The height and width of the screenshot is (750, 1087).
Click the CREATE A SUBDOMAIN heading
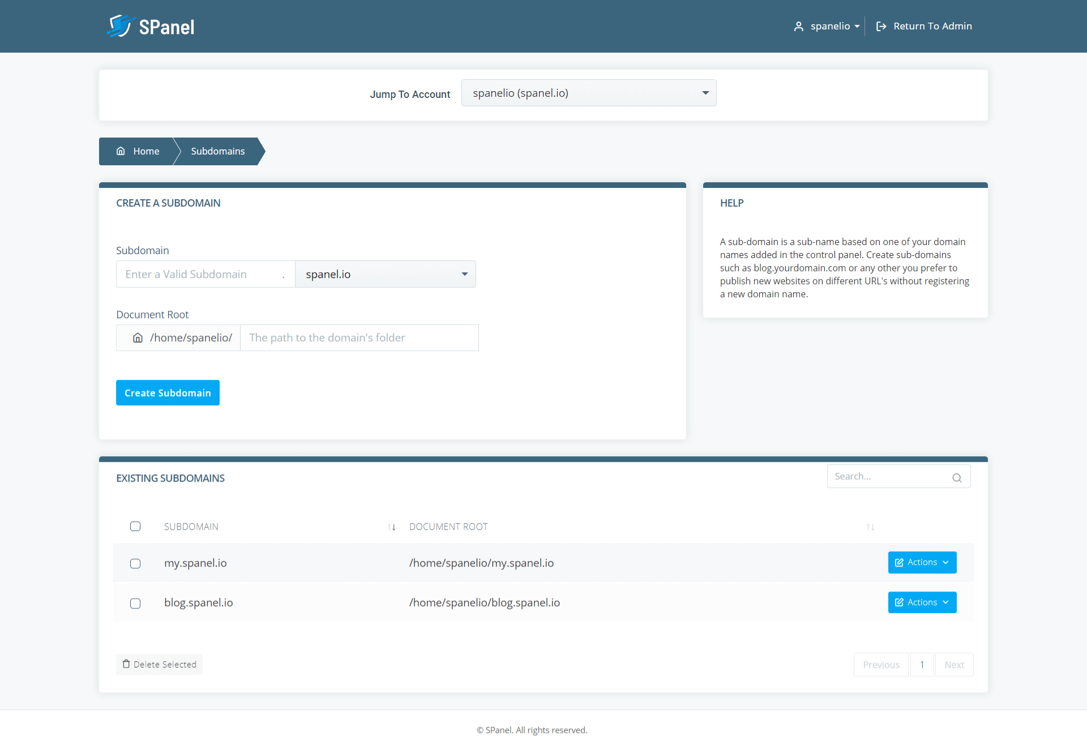tap(168, 203)
